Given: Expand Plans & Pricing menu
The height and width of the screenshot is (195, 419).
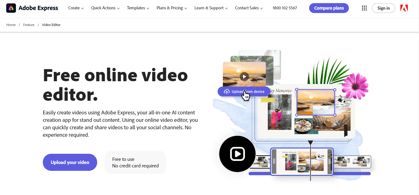Looking at the screenshot, I should tap(172, 8).
